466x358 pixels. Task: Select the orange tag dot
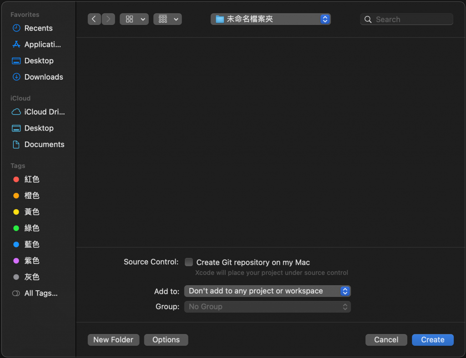coord(16,196)
